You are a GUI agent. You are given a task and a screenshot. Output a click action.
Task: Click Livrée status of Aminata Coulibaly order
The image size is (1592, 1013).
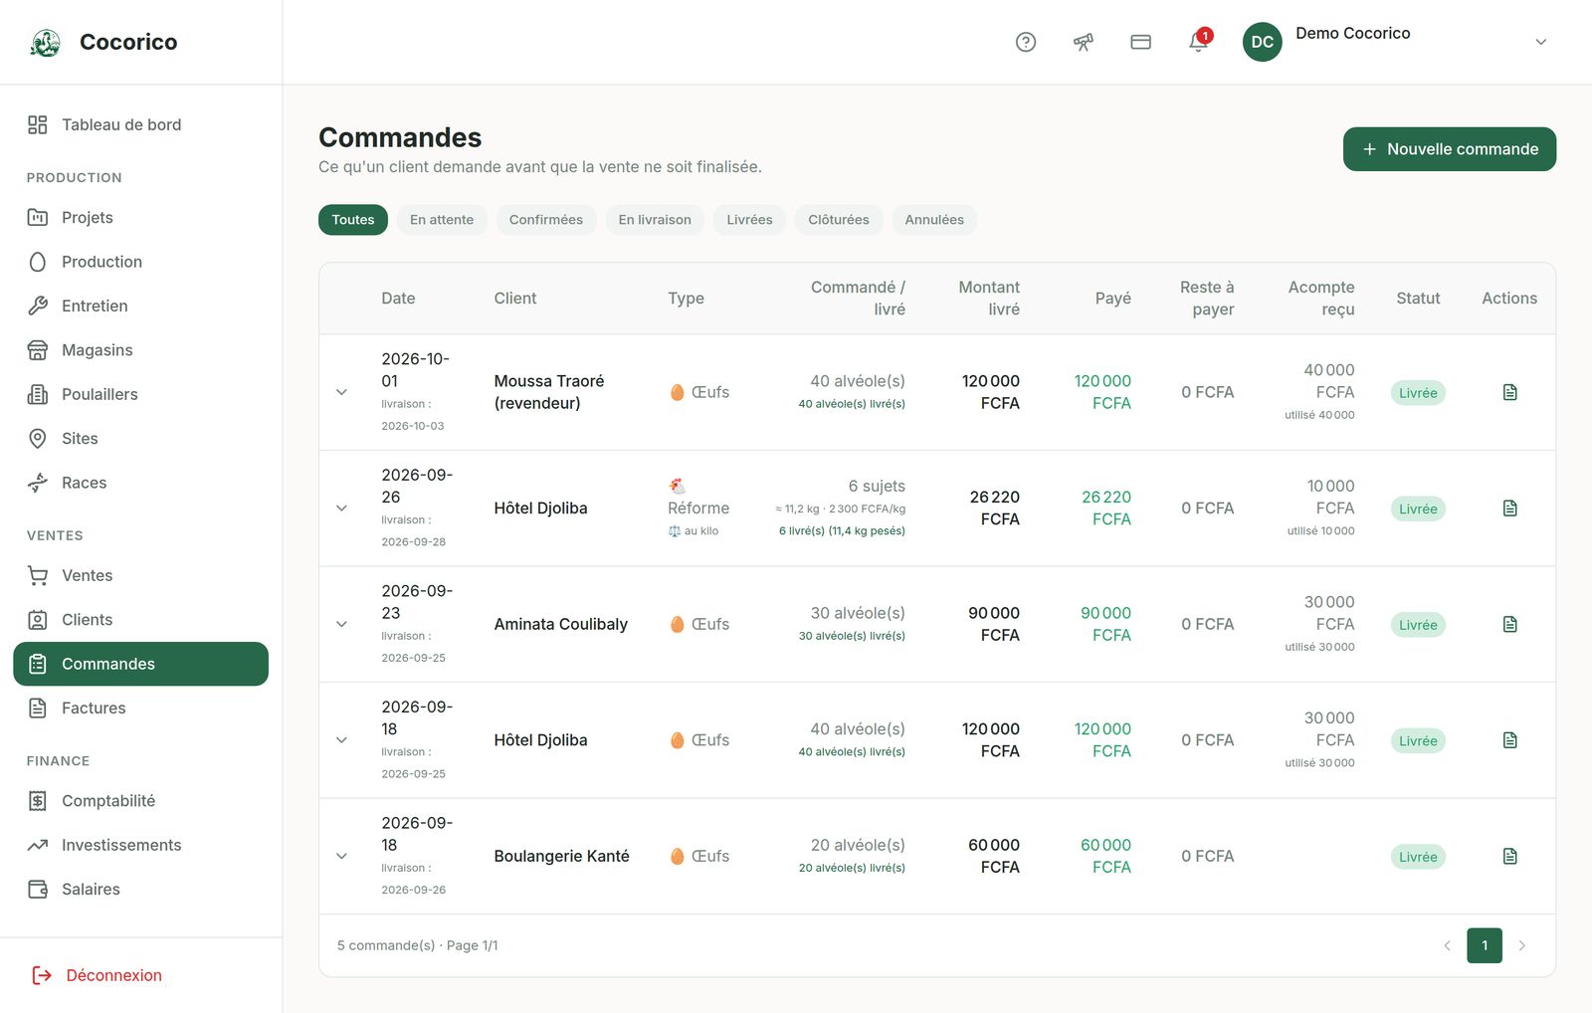[x=1418, y=625]
